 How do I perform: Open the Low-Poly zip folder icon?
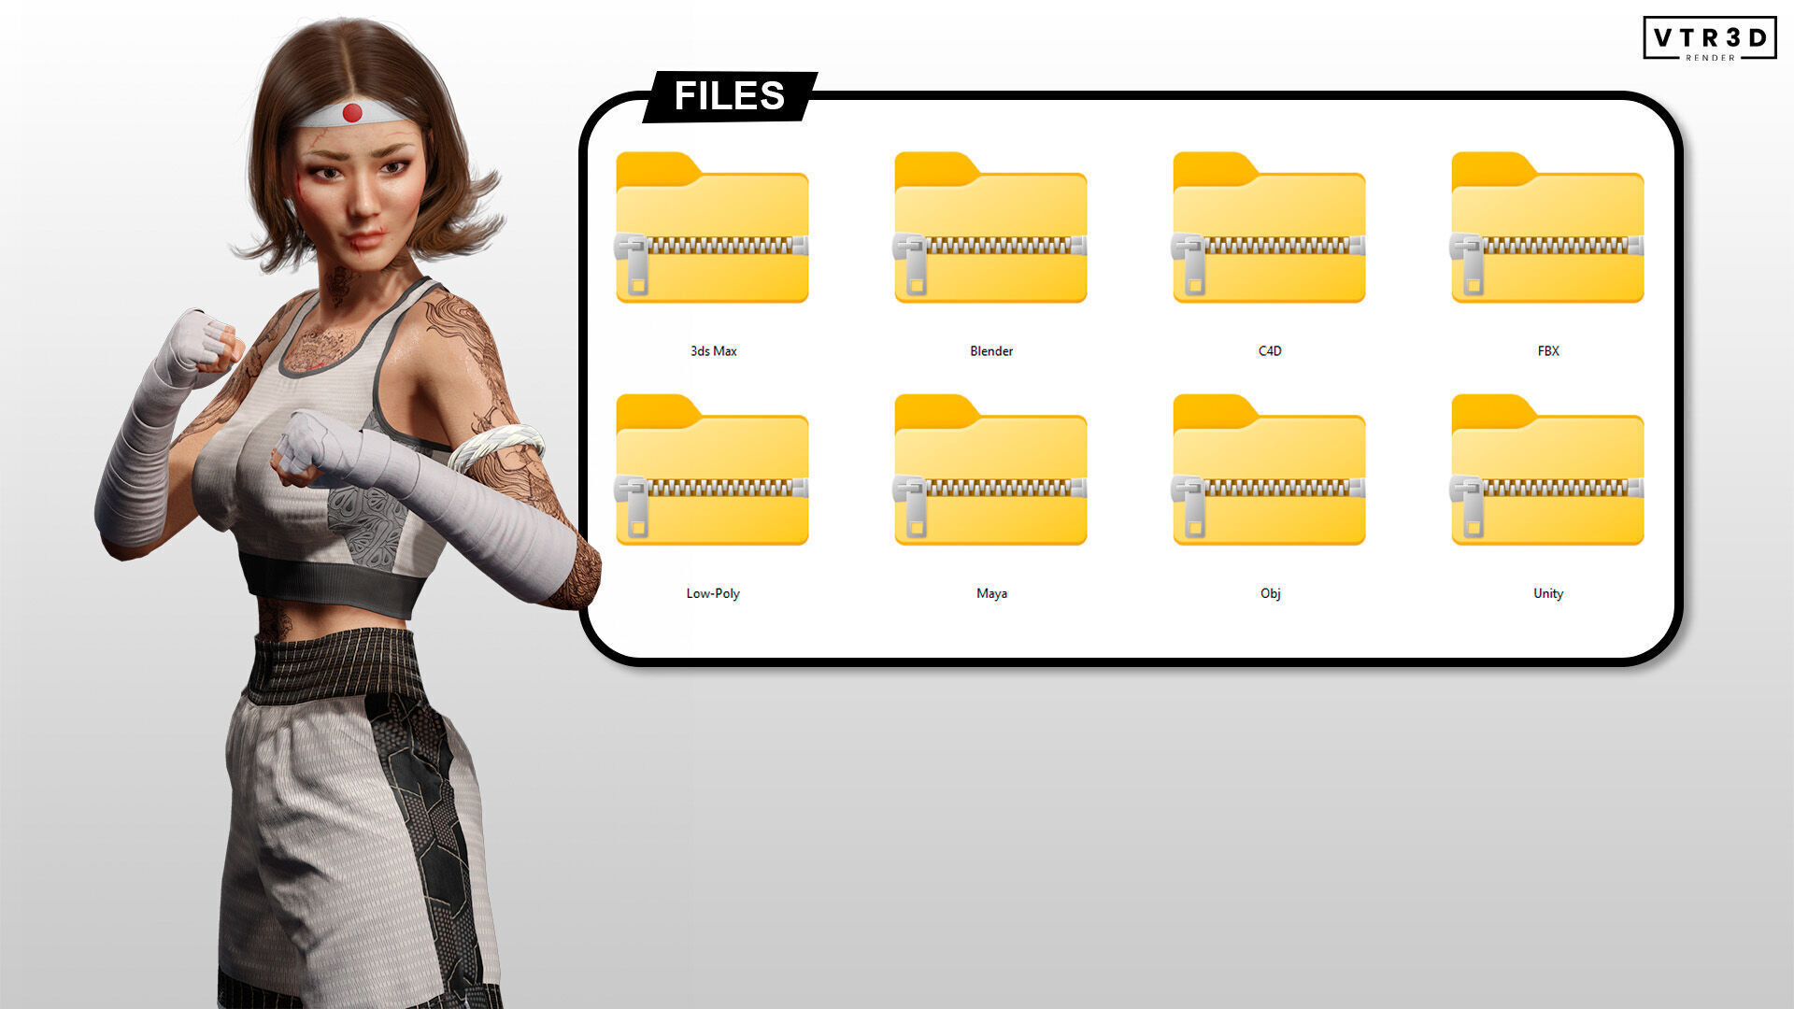coord(712,470)
